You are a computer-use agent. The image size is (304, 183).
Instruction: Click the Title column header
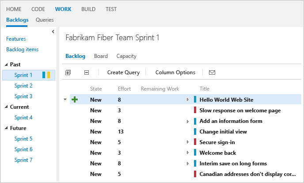204,89
